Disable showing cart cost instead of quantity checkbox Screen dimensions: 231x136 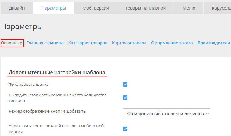(x=125, y=98)
